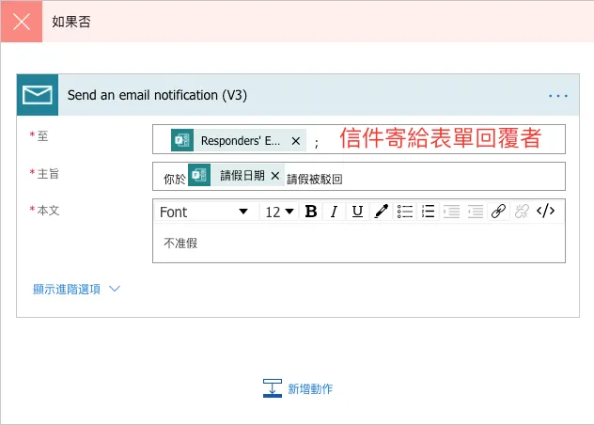Click the body text area with 不准假
The height and width of the screenshot is (425, 594).
coord(359,244)
